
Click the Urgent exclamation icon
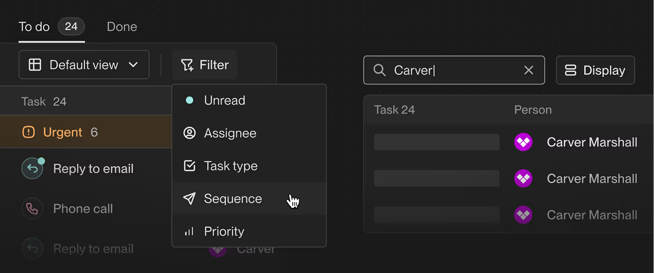(29, 132)
